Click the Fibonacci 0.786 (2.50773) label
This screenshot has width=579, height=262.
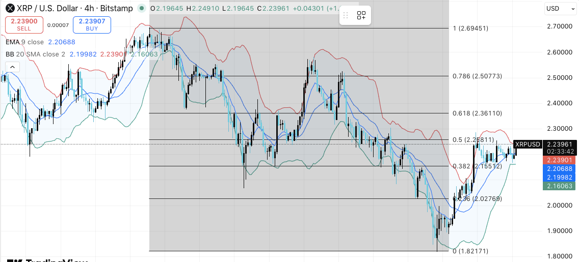[x=477, y=76]
